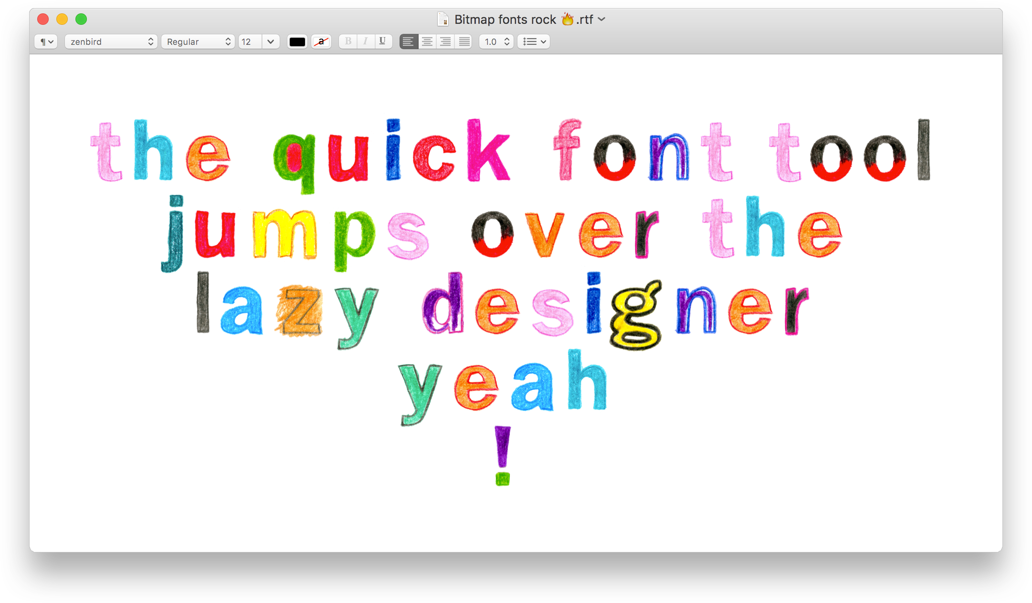Justify the paragraph alignment

(463, 42)
